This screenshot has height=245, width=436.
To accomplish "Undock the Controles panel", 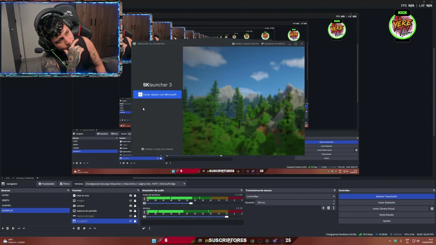I will [434, 191].
